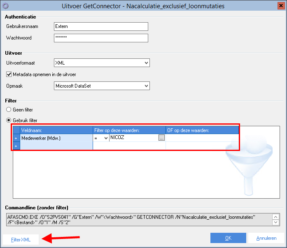Click the Gebruikersnaam input field

101,26
